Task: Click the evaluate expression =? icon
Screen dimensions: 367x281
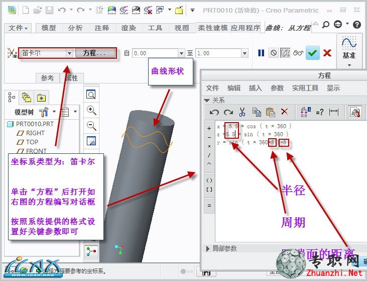Action: click(320, 112)
